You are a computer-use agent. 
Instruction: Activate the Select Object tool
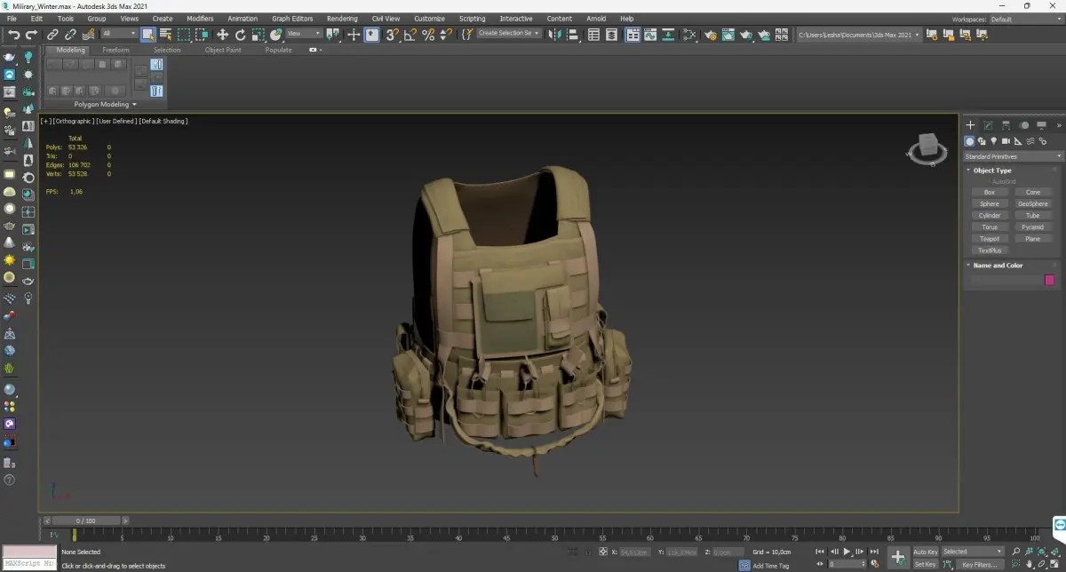click(148, 35)
